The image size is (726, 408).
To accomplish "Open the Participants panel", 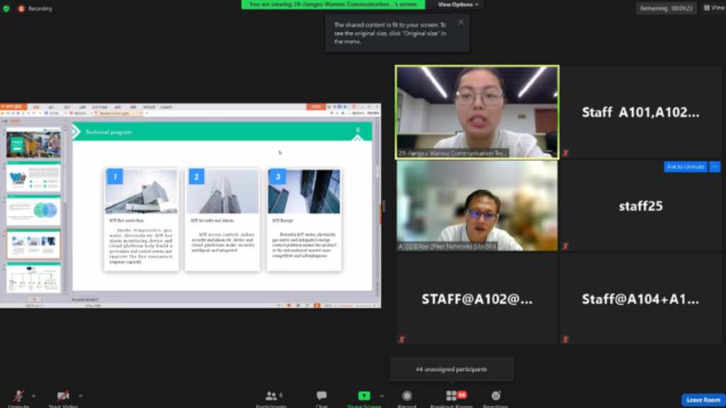I will [271, 397].
